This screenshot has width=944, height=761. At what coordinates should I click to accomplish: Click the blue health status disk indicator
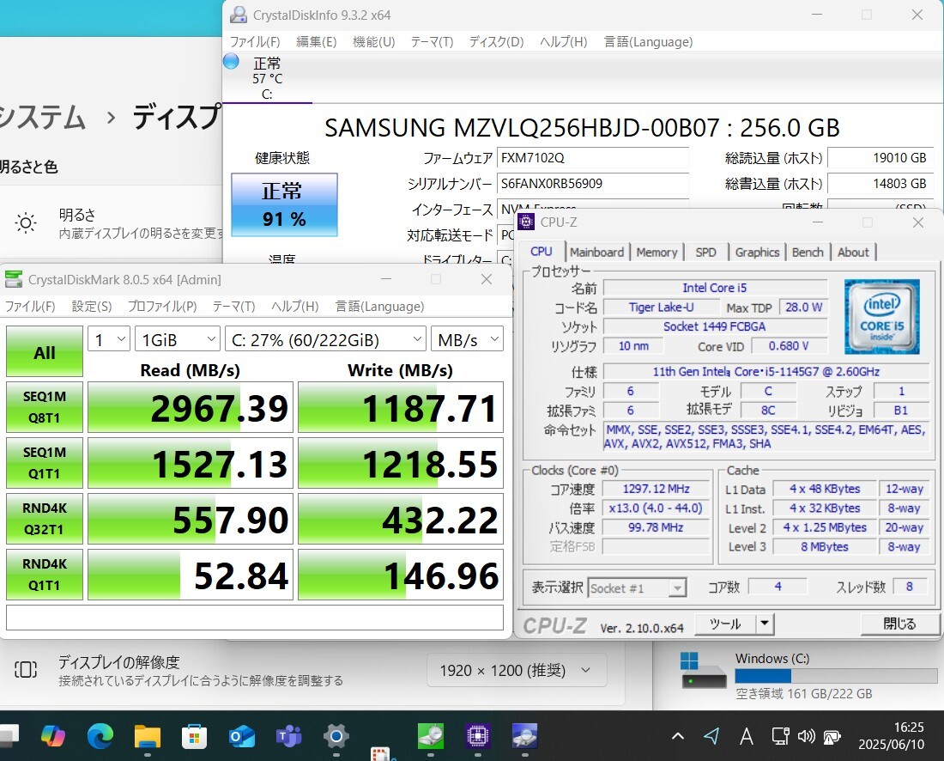231,62
